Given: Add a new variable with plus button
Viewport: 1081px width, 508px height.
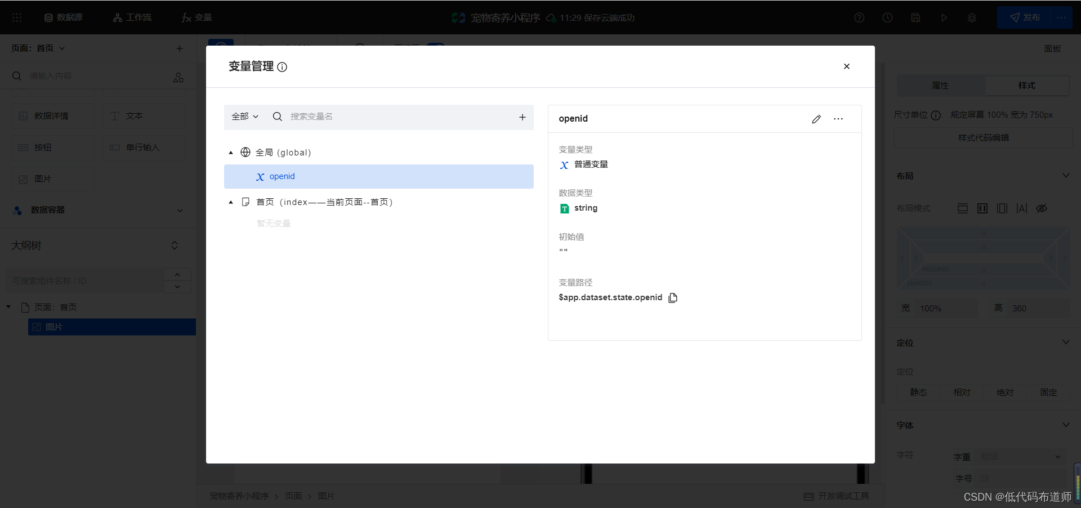Looking at the screenshot, I should click(x=522, y=117).
